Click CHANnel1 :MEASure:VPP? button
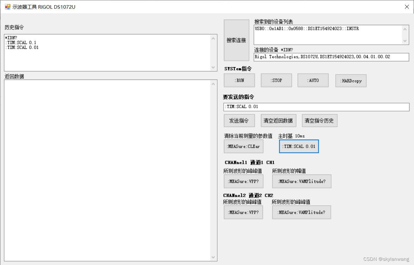 point(243,181)
